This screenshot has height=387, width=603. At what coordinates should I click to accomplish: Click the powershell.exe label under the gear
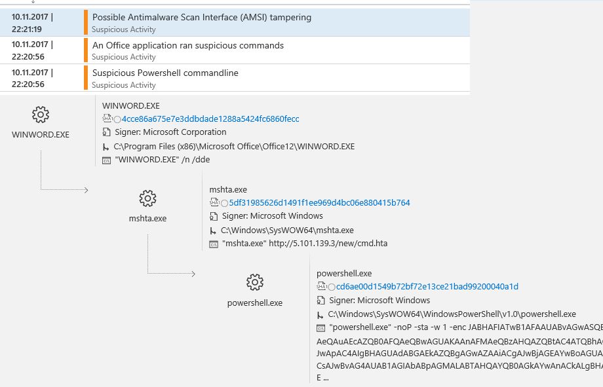click(x=254, y=303)
